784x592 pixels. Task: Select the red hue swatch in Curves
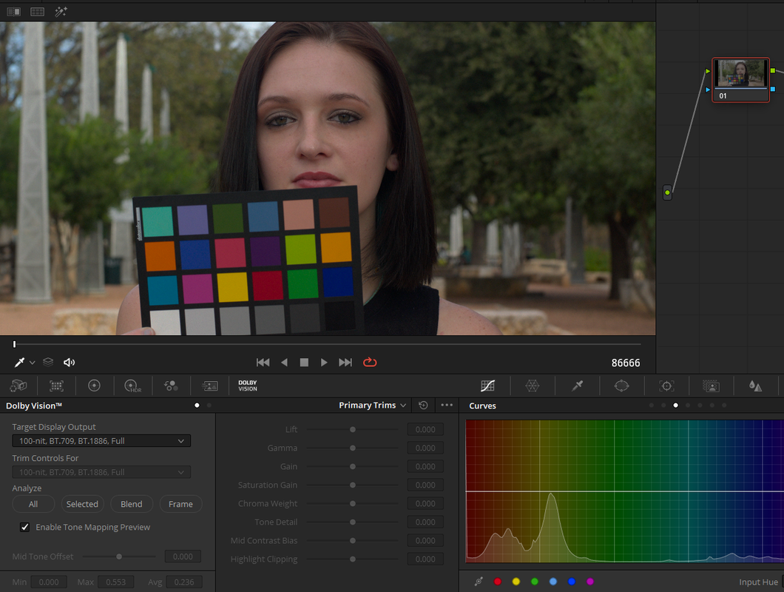[x=498, y=582]
